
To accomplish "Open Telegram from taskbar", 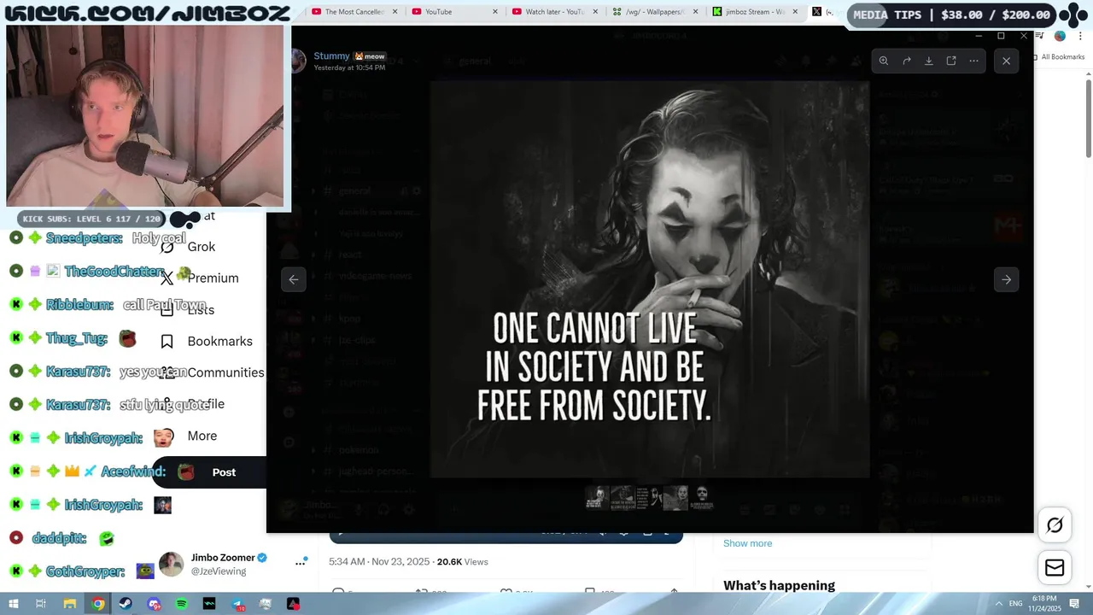I will [x=238, y=604].
